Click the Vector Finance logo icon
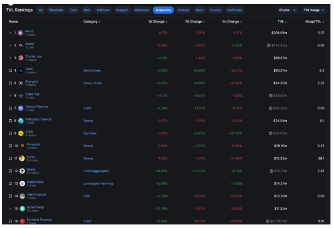This screenshot has width=334, height=228. (21, 108)
